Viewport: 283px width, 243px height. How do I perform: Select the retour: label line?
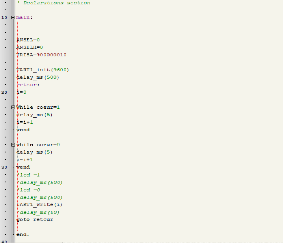pyautogui.click(x=28, y=85)
